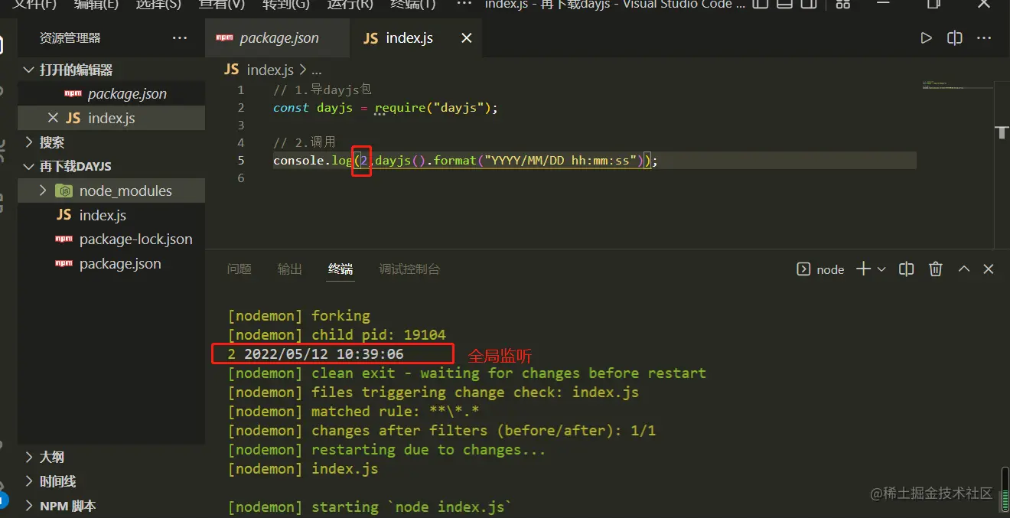Image resolution: width=1010 pixels, height=518 pixels.
Task: Click the editor vertical scrollbar thumb
Action: (x=1002, y=133)
